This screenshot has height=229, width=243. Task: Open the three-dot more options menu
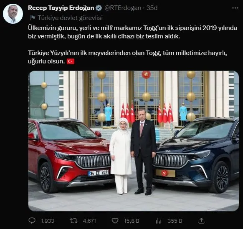235,8
